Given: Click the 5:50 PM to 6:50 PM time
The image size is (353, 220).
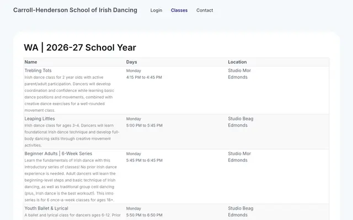Looking at the screenshot, I should (x=145, y=215).
